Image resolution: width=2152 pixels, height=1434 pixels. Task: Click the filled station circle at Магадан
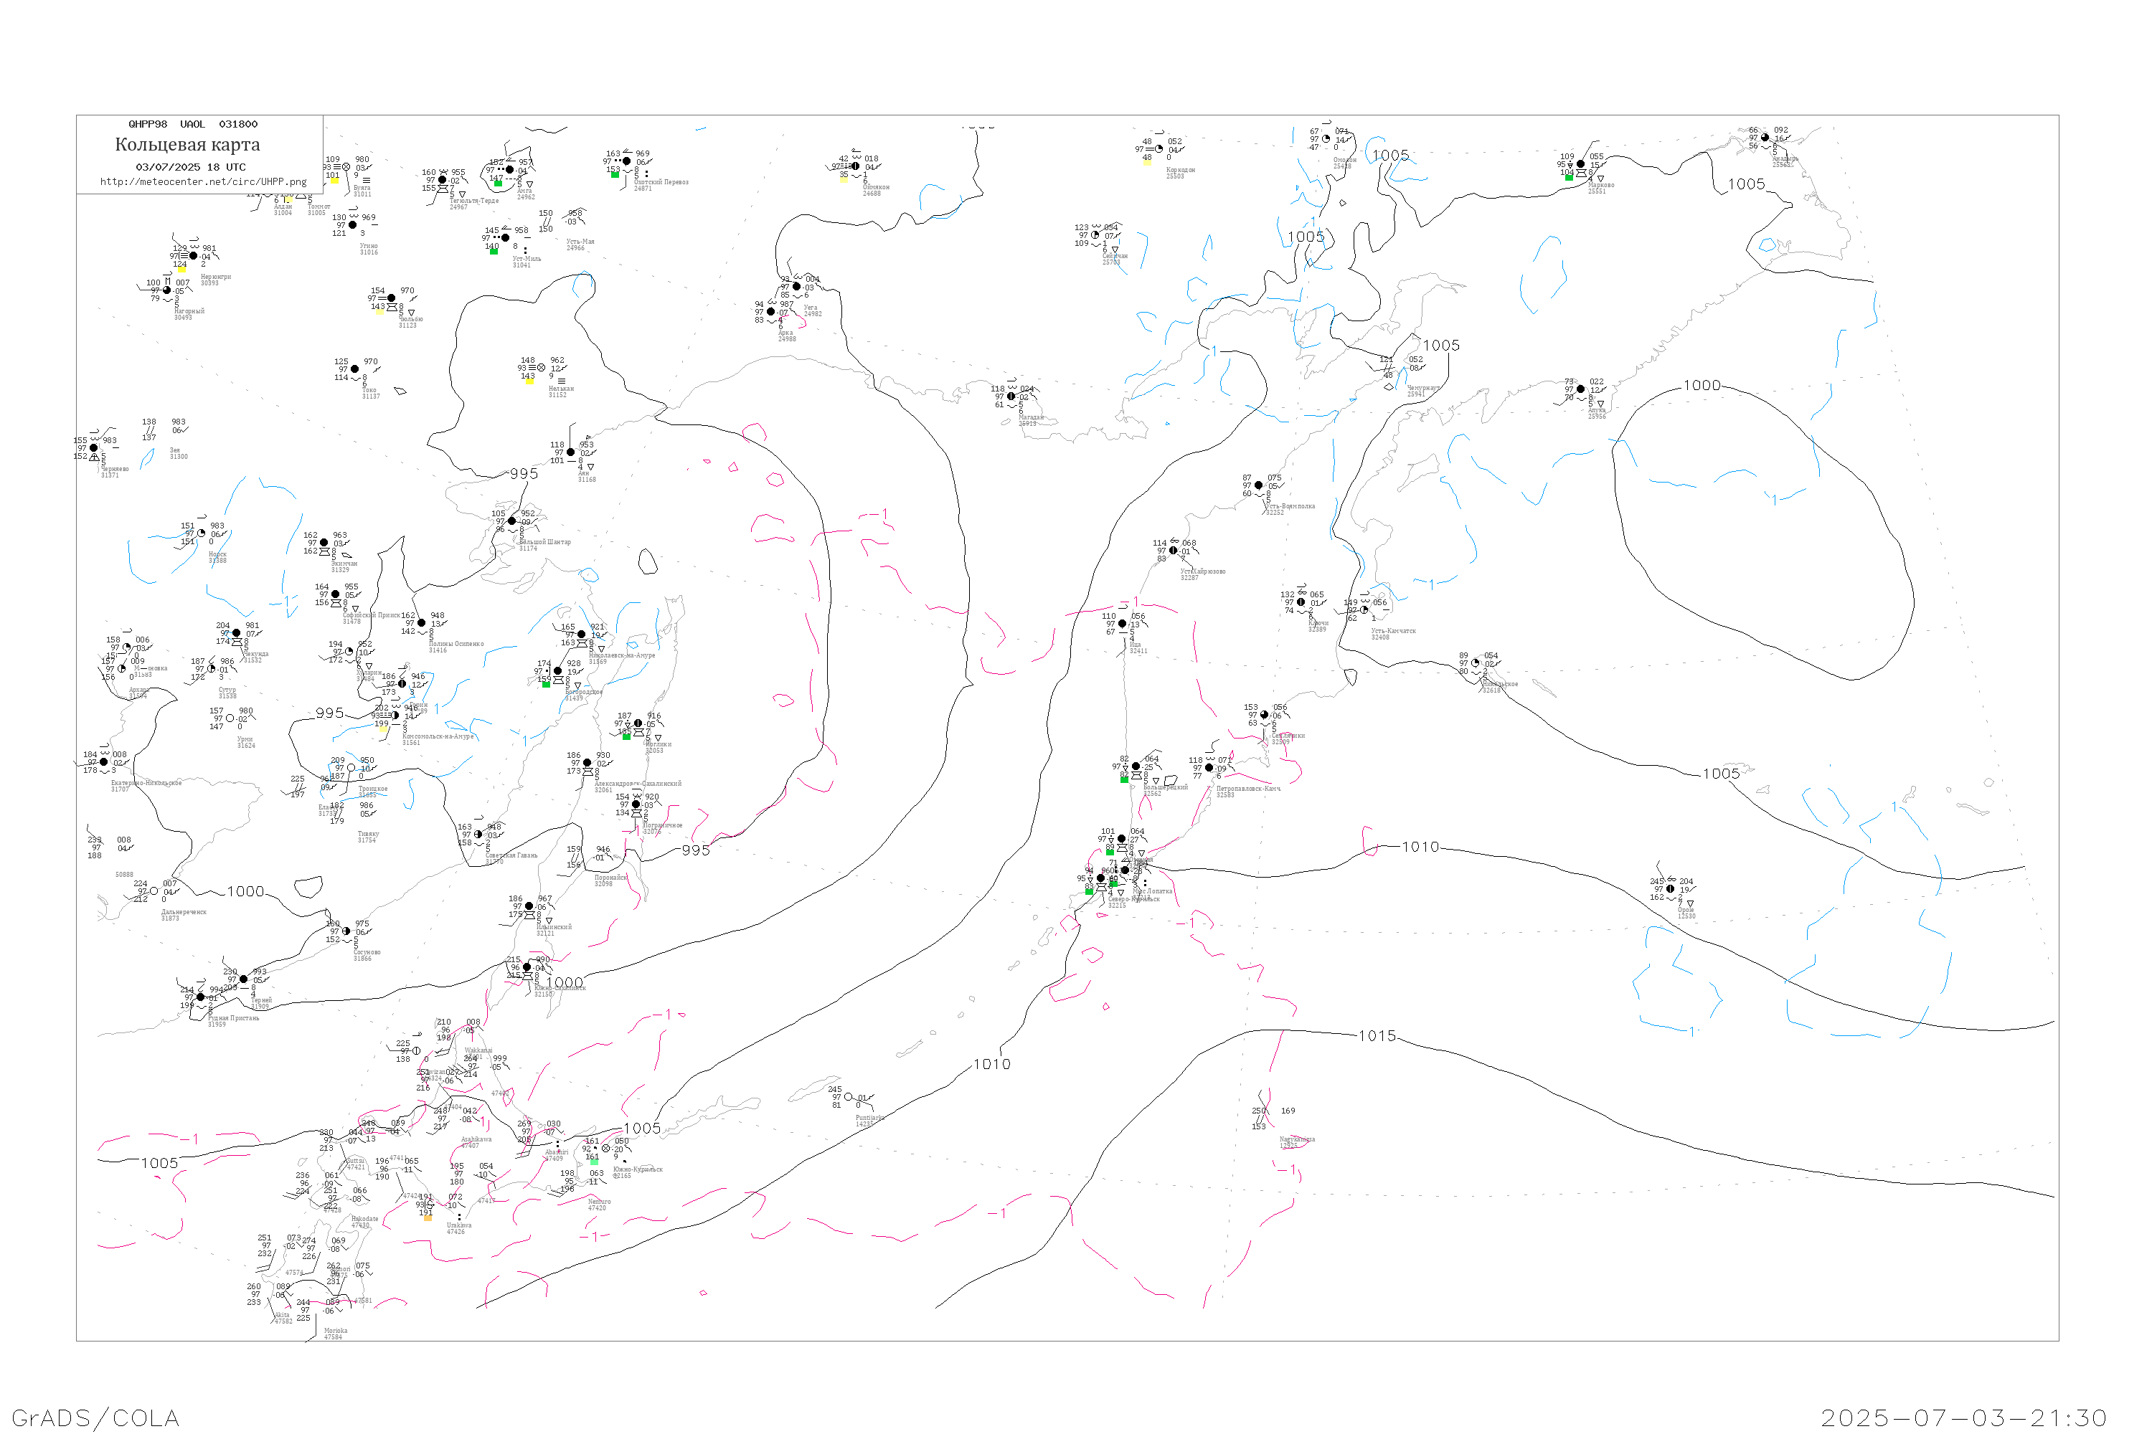click(1011, 397)
